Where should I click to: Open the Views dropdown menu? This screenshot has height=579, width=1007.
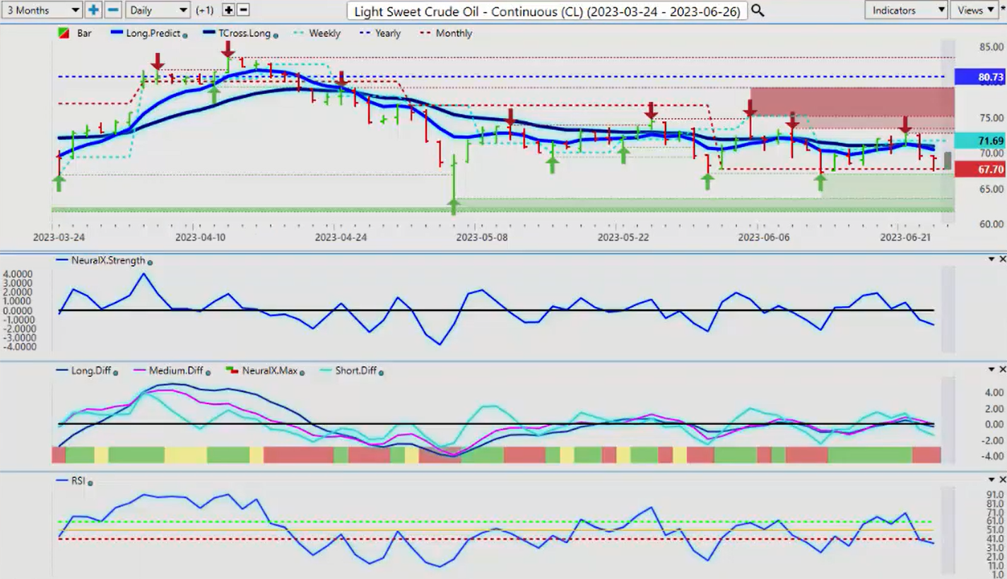[976, 10]
